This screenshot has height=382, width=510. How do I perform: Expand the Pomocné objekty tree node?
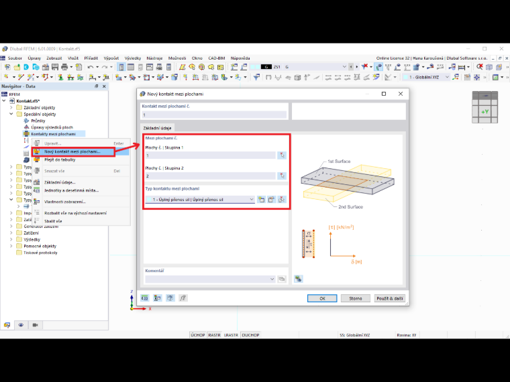pyautogui.click(x=11, y=246)
